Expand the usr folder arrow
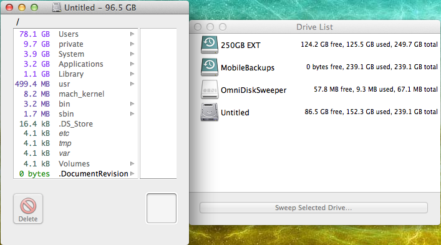The image size is (441, 245). 132,84
